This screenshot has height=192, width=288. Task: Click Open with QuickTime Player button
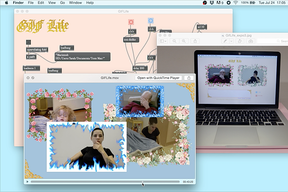point(158,78)
